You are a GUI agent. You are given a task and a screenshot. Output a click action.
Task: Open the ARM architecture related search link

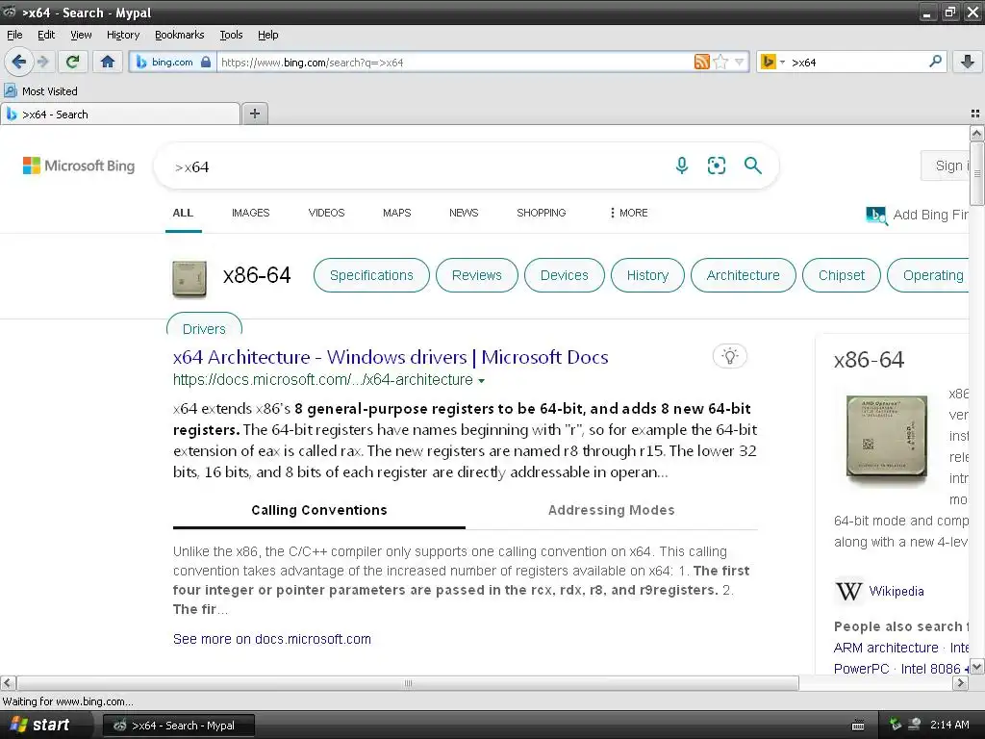(x=886, y=648)
